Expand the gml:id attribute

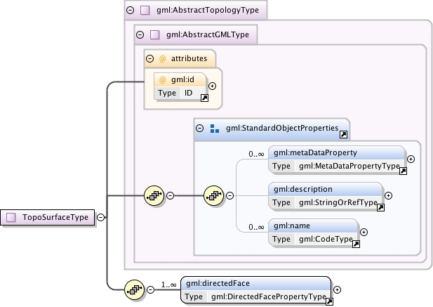212,86
